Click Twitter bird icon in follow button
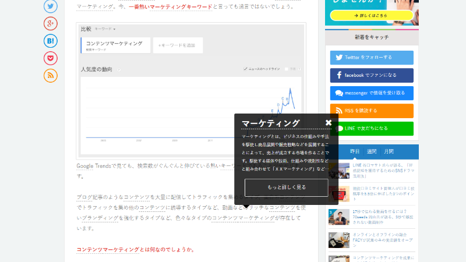466x262 pixels. [339, 57]
